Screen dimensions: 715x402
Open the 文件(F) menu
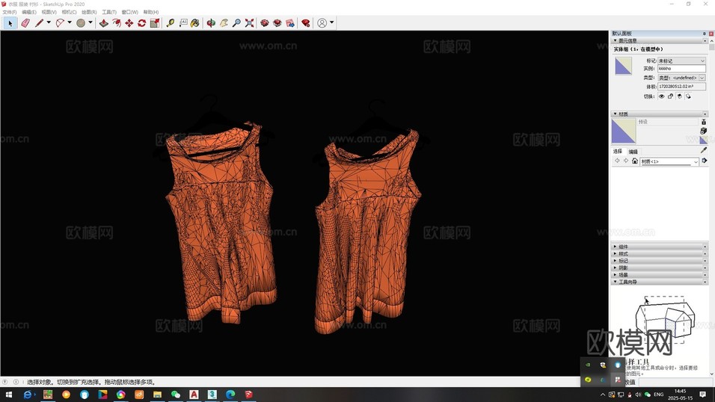[x=10, y=12]
